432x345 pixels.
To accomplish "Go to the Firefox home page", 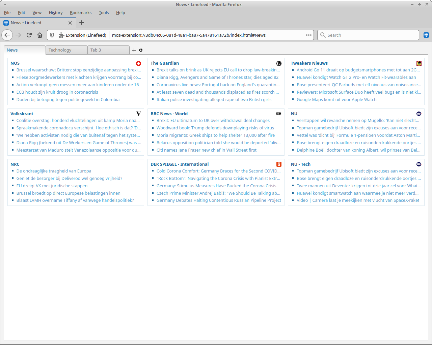I will 40,35.
